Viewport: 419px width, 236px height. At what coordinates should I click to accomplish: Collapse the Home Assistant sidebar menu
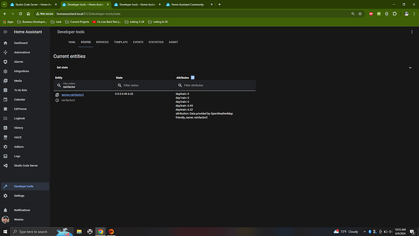5,32
